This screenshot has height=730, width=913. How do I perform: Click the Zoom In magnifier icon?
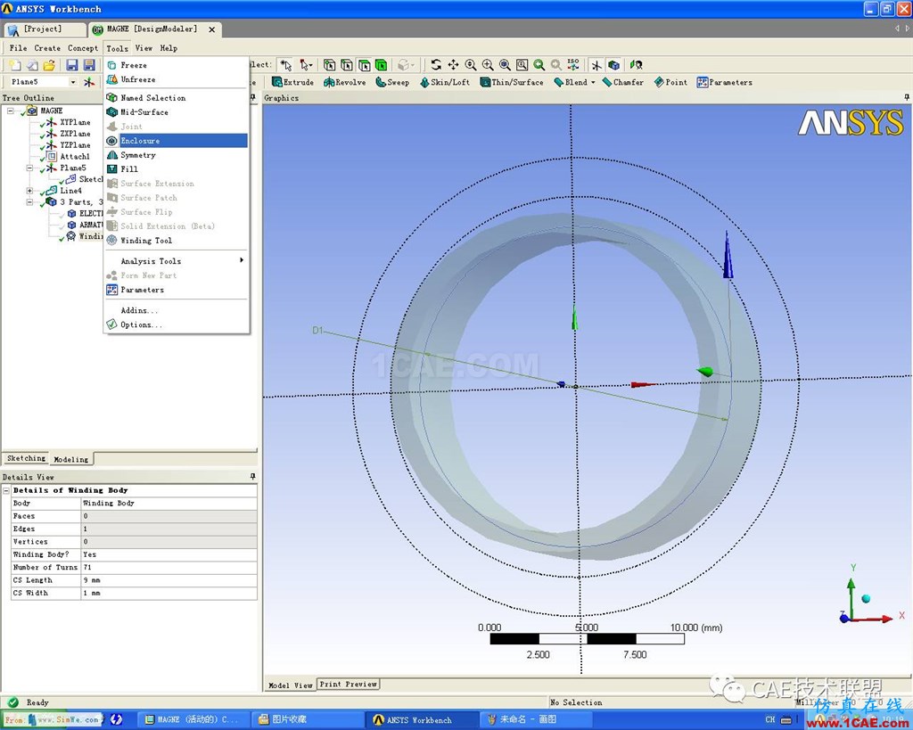pos(488,64)
